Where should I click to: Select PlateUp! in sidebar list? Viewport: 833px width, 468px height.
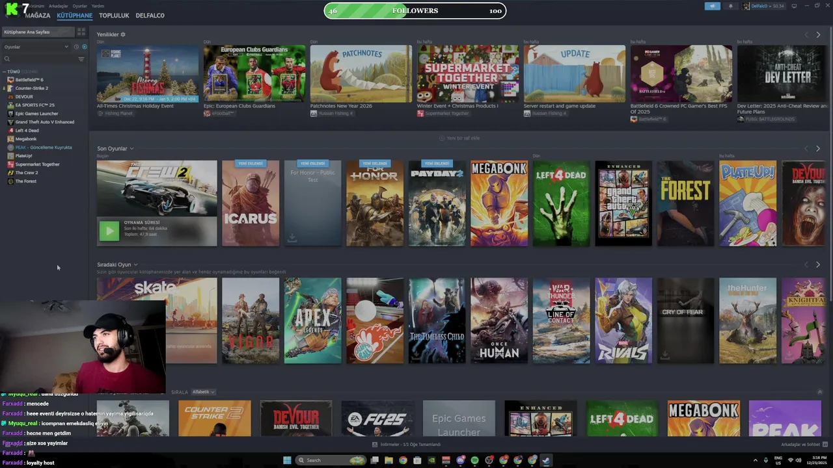(23, 156)
